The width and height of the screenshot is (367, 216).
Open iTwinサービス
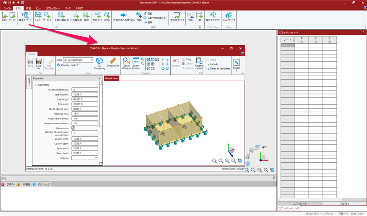[x=229, y=17]
